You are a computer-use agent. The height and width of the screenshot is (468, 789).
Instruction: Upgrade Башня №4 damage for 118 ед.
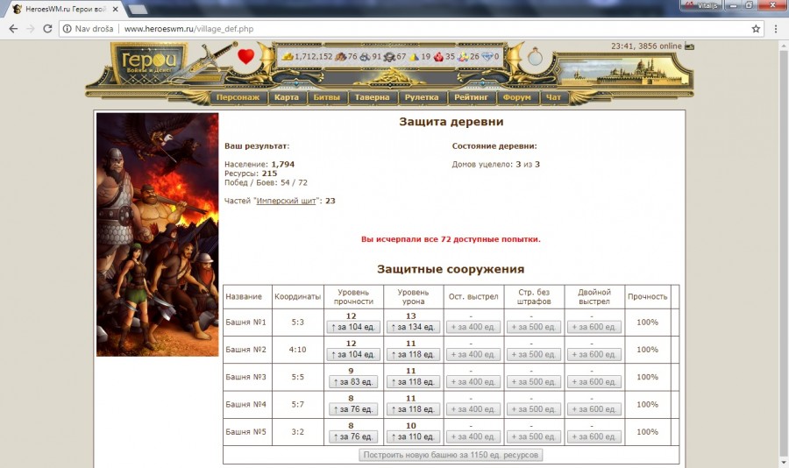point(413,409)
